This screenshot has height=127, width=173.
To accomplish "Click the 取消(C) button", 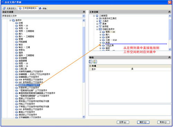I will 164,122.
